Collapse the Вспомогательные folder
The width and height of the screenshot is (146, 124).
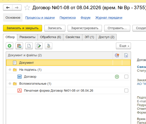pyautogui.click(x=10, y=84)
